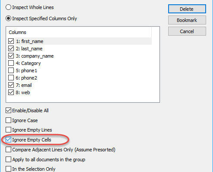Uncheck the 1: first_name column
The image size is (213, 172).
[x=11, y=41]
